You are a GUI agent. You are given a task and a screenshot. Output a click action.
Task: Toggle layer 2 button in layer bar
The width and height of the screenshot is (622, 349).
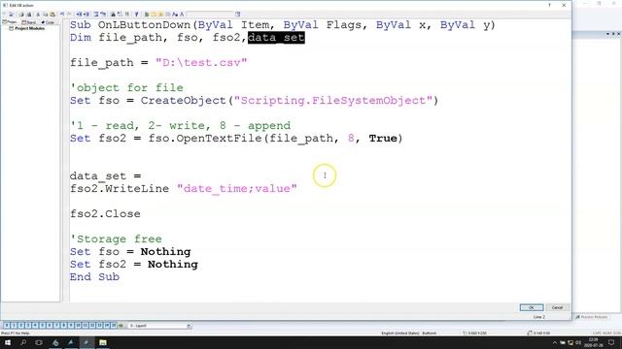click(x=21, y=326)
